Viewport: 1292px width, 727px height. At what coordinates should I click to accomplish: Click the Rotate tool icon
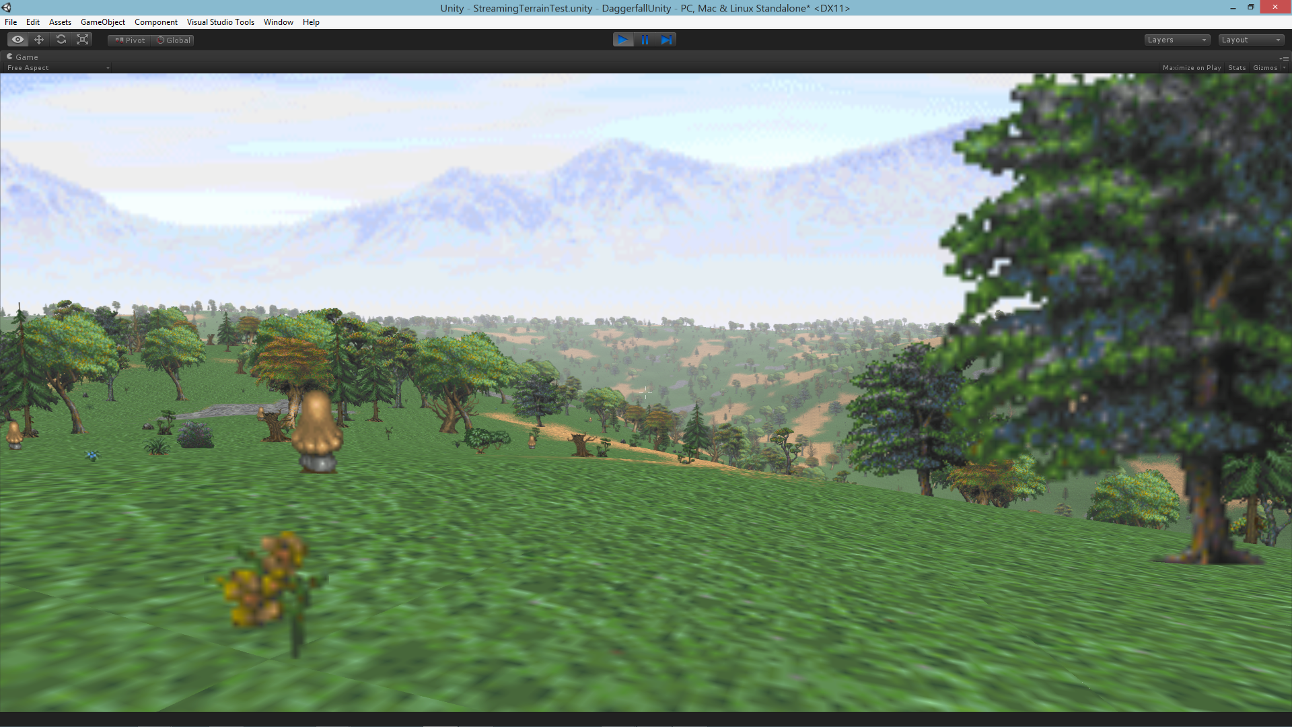61,39
